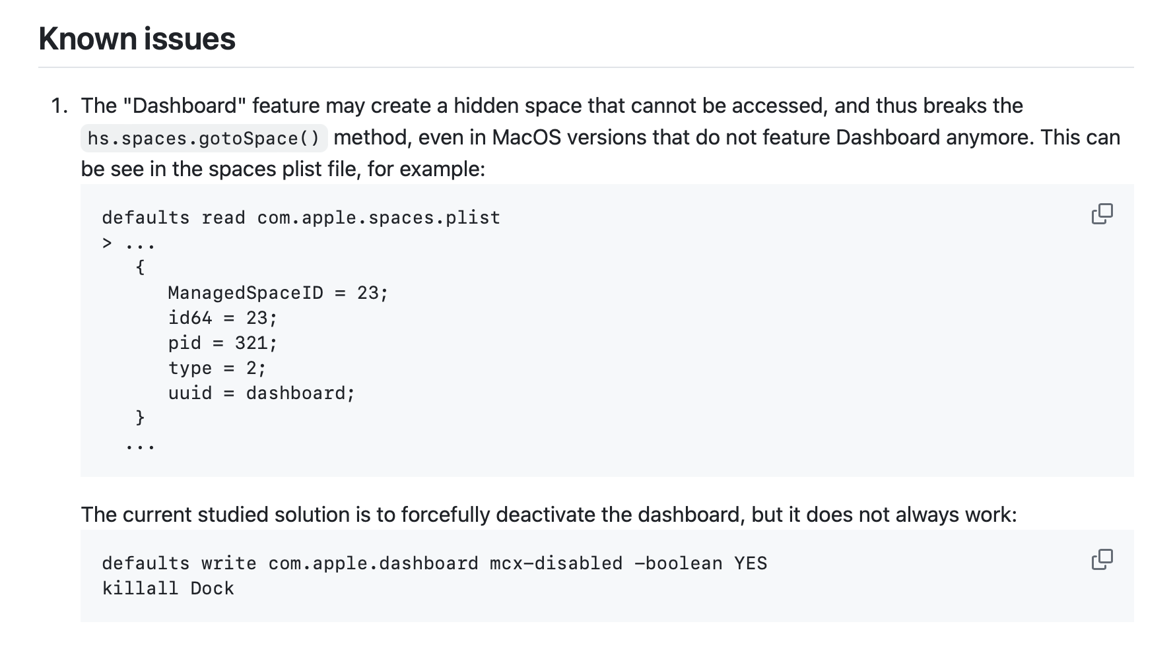This screenshot has width=1175, height=661.
Task: Click the opening curly brace in code
Action: pyautogui.click(x=140, y=268)
